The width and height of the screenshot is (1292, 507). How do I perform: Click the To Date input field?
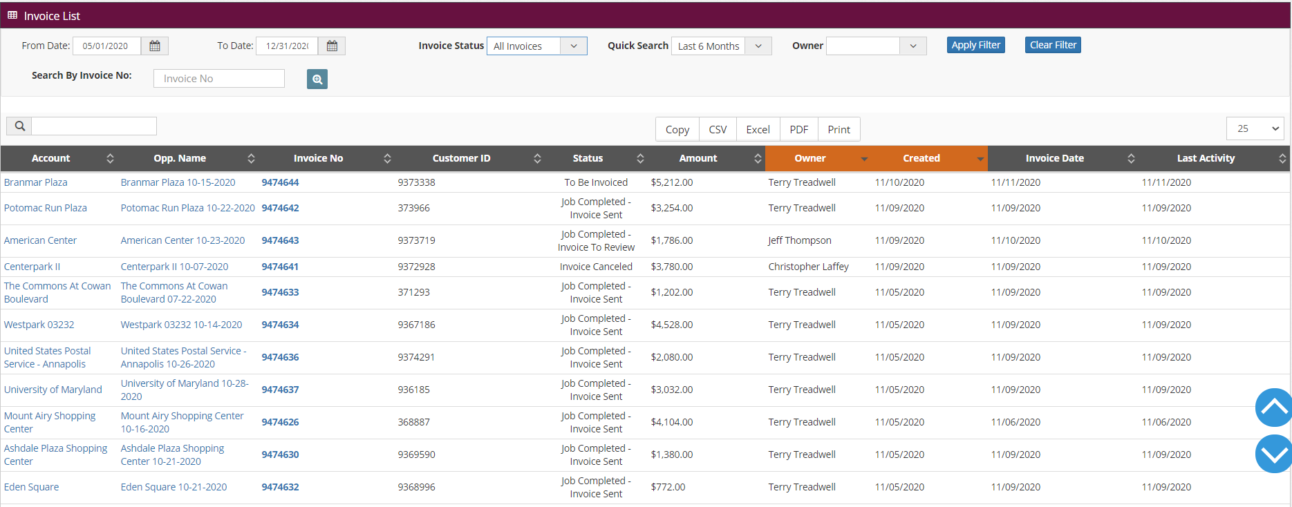coord(287,46)
